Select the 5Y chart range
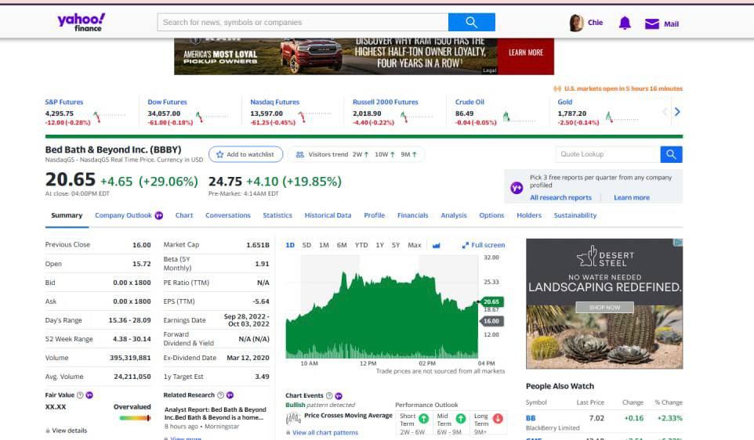The width and height of the screenshot is (754, 440). coord(396,246)
